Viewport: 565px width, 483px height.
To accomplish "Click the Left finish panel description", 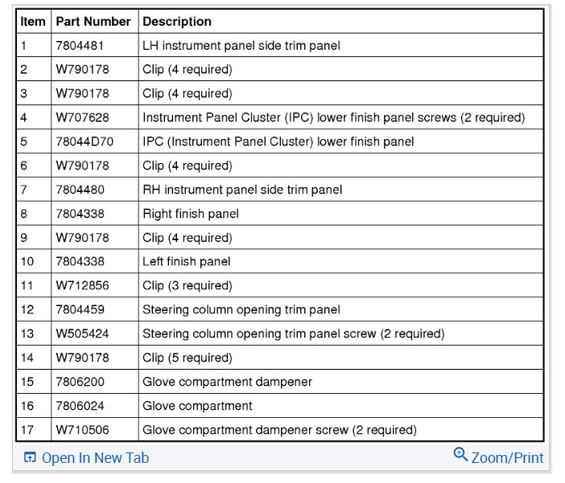I will [x=187, y=261].
